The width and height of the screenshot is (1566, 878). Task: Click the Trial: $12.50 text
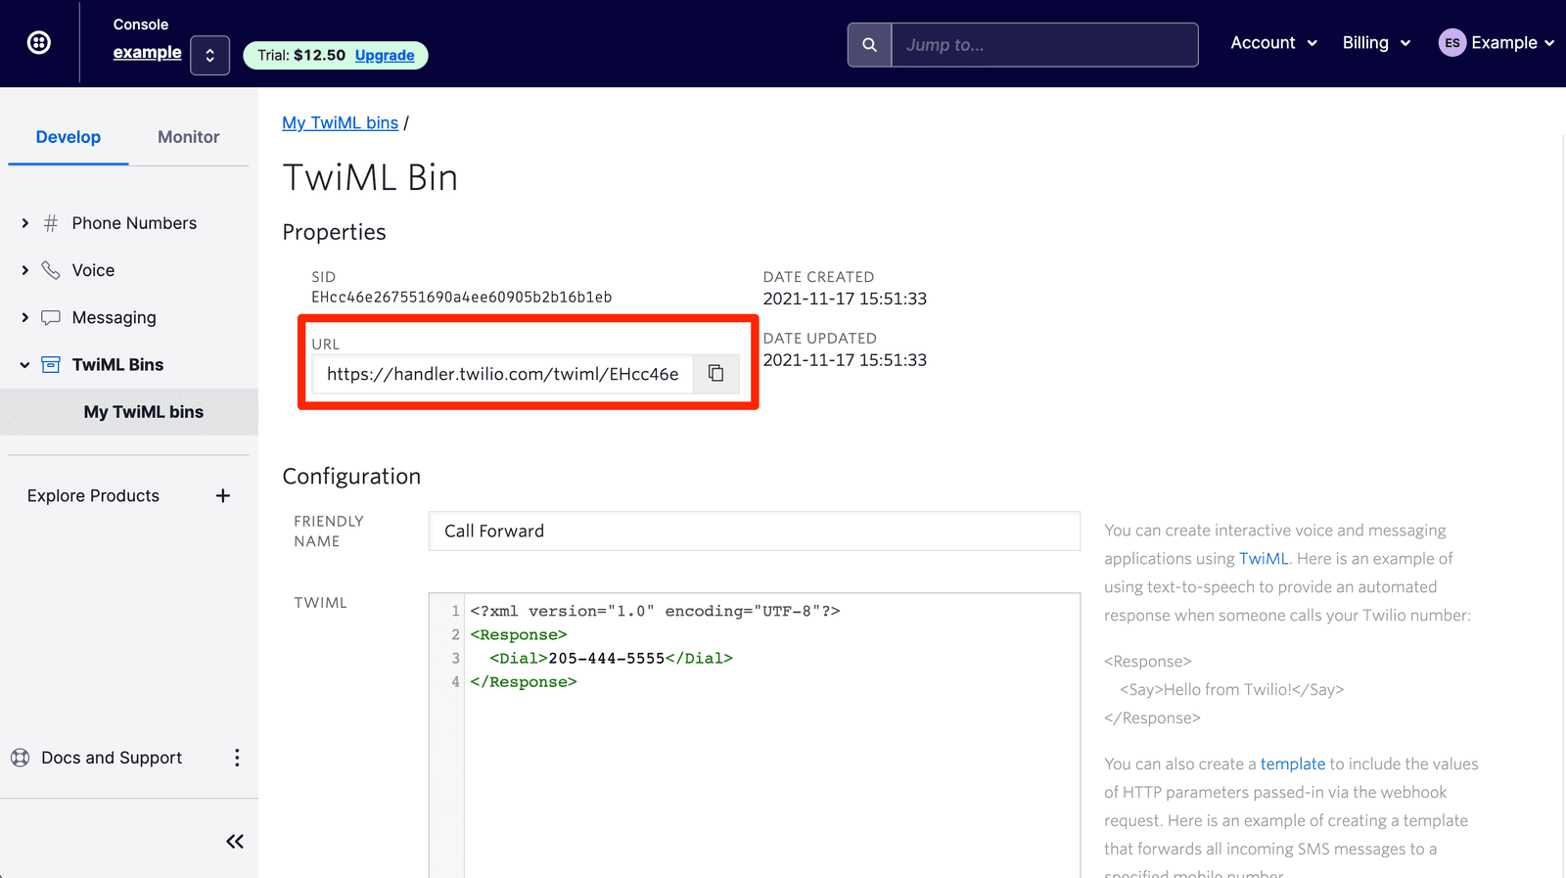301,55
